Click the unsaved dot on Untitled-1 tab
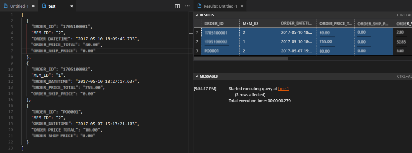The image size is (412, 153). click(x=33, y=6)
